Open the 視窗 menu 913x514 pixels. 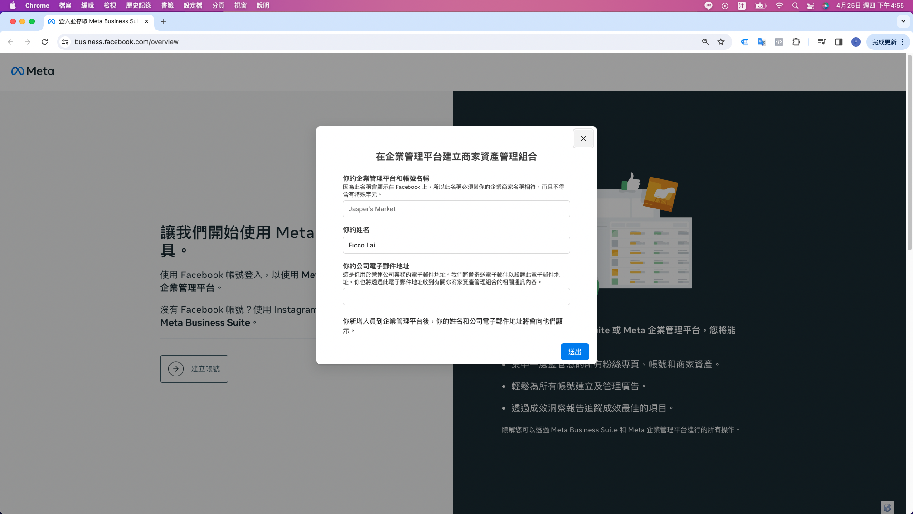click(241, 6)
